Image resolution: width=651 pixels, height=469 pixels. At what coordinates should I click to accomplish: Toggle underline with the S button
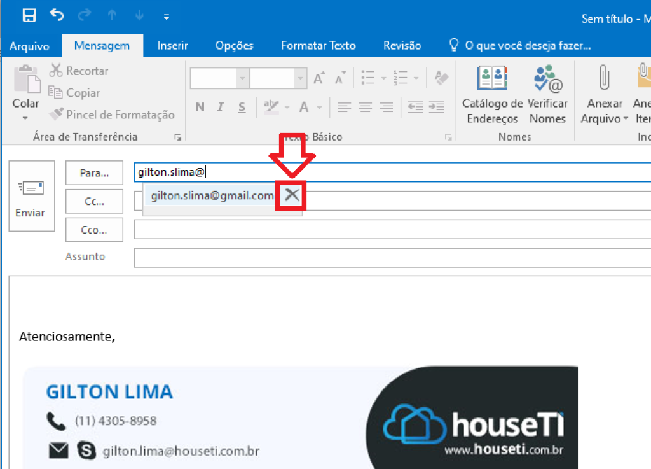242,107
